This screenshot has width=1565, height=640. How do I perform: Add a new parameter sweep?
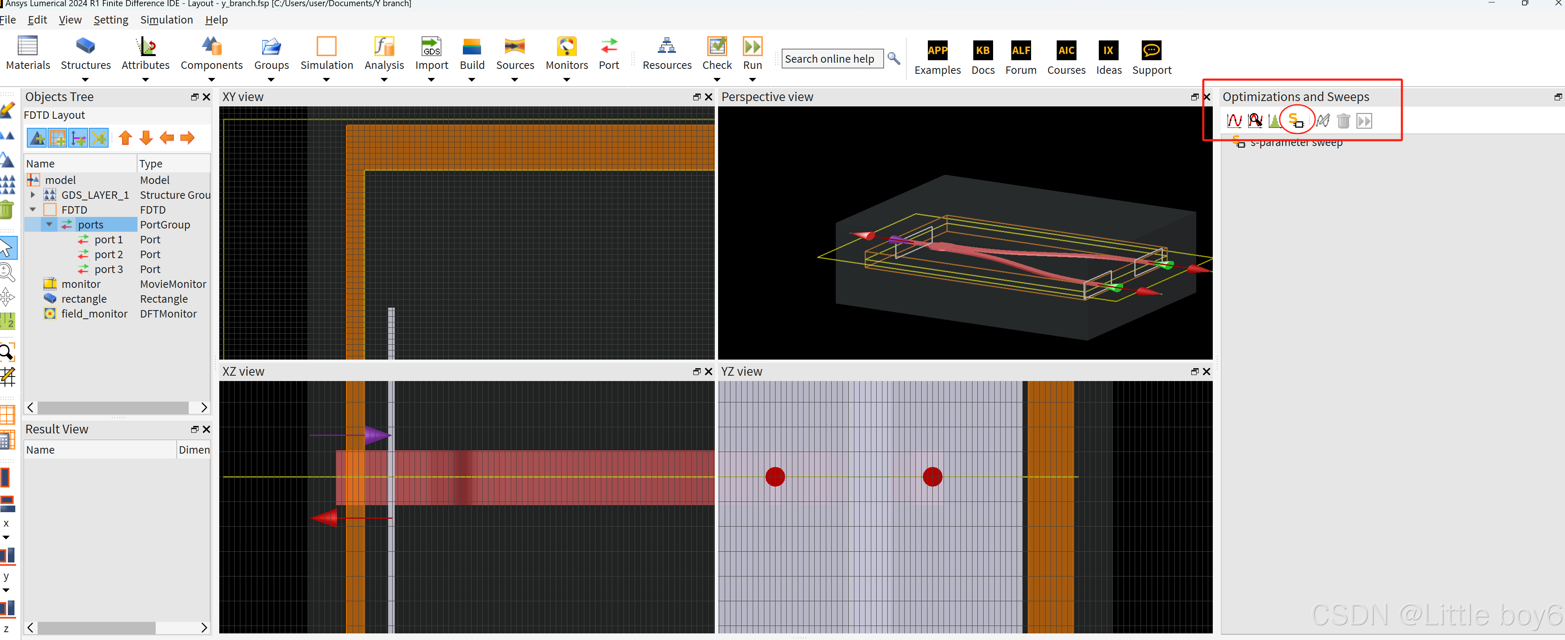point(1234,121)
